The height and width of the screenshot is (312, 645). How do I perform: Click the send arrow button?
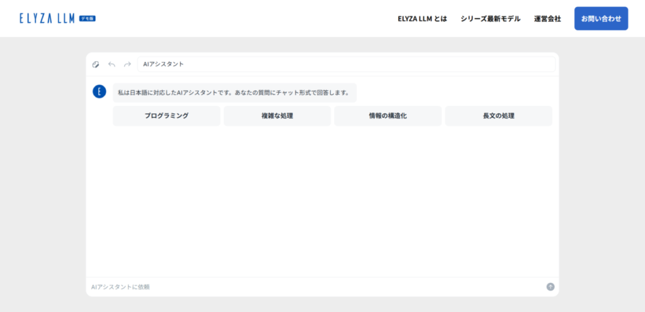[x=551, y=287]
